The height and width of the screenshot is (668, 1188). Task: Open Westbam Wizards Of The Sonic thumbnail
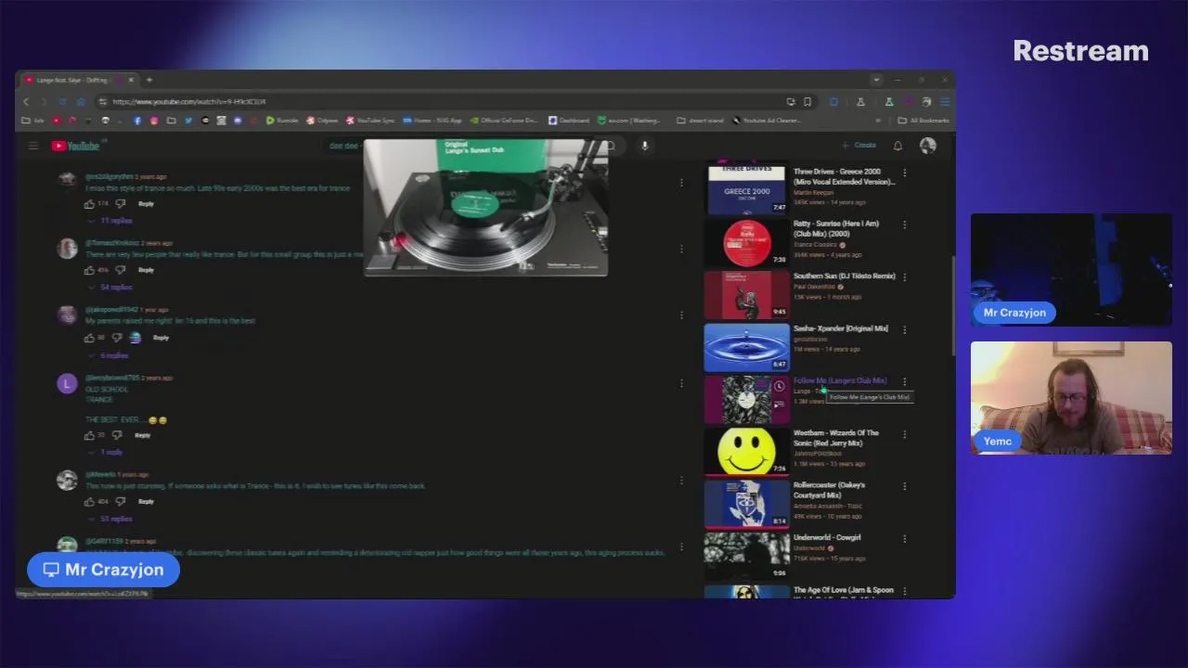pyautogui.click(x=747, y=451)
